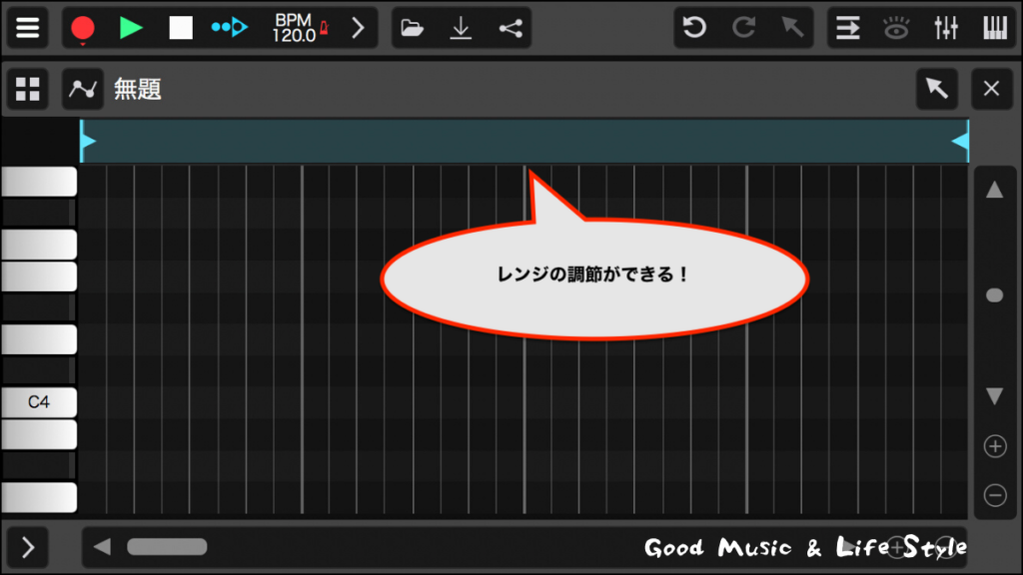Click the vertical scroll position knob
This screenshot has width=1023, height=575.
tap(994, 295)
